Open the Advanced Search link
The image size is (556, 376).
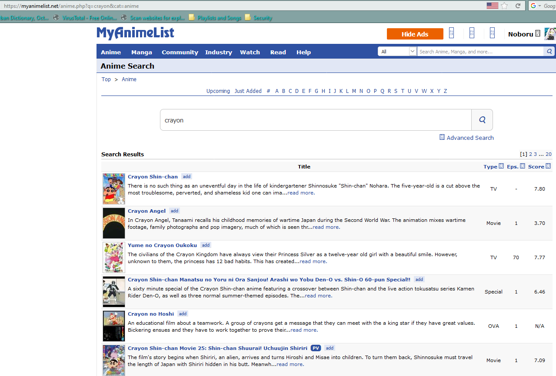point(470,138)
